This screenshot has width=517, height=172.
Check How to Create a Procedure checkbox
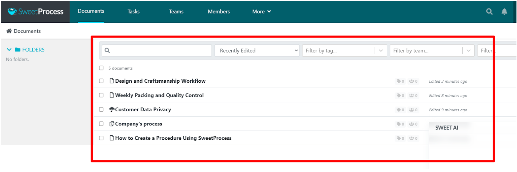[101, 138]
